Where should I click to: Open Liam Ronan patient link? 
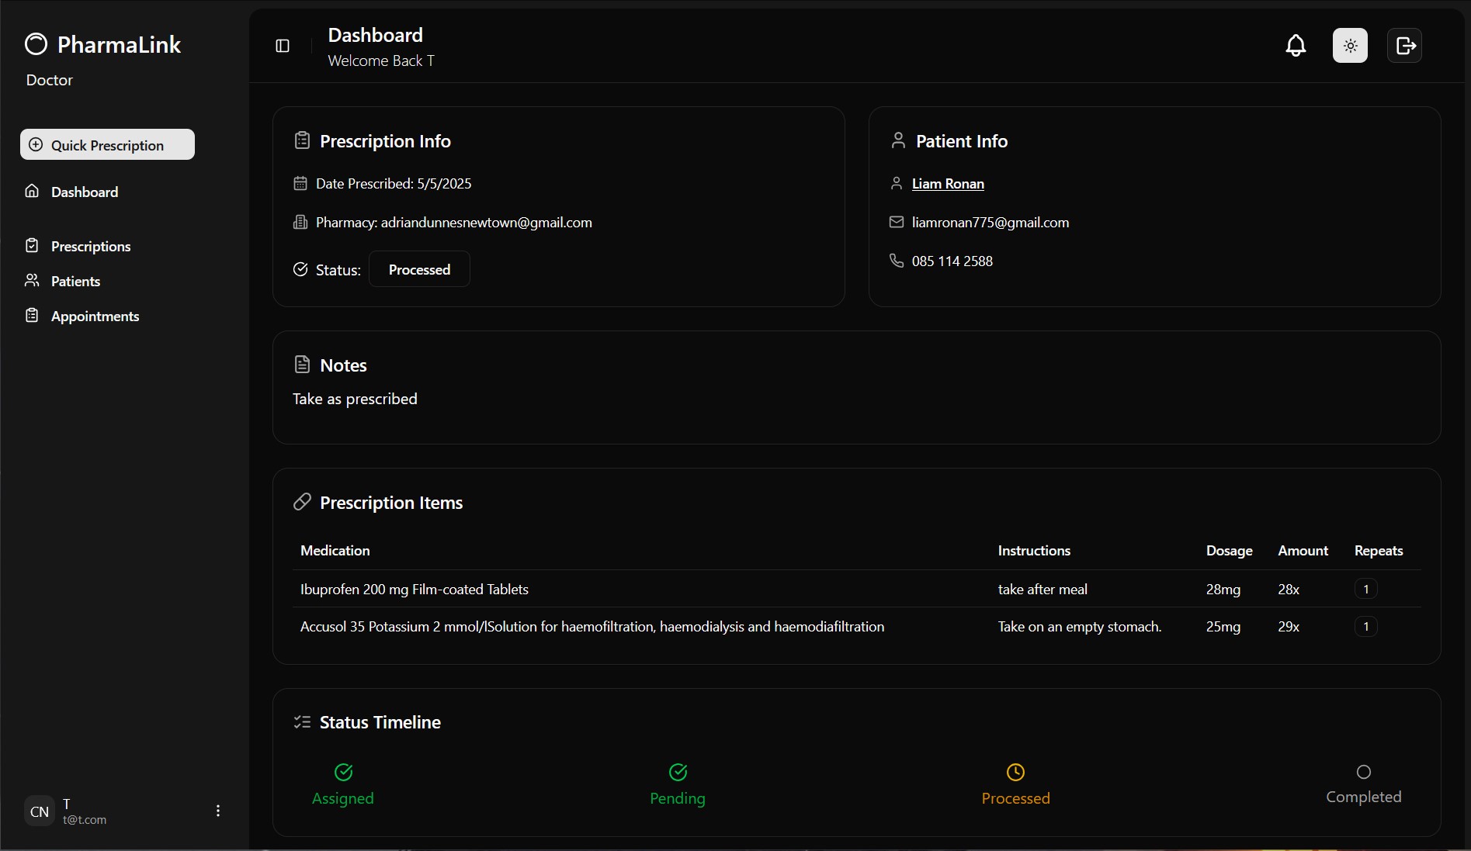(947, 184)
